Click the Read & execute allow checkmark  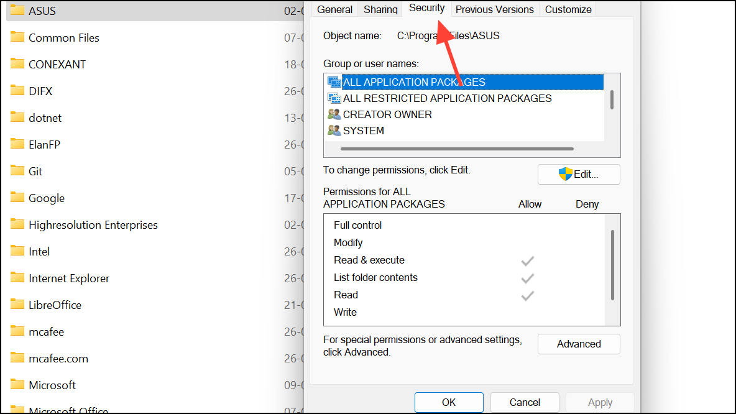coord(528,261)
